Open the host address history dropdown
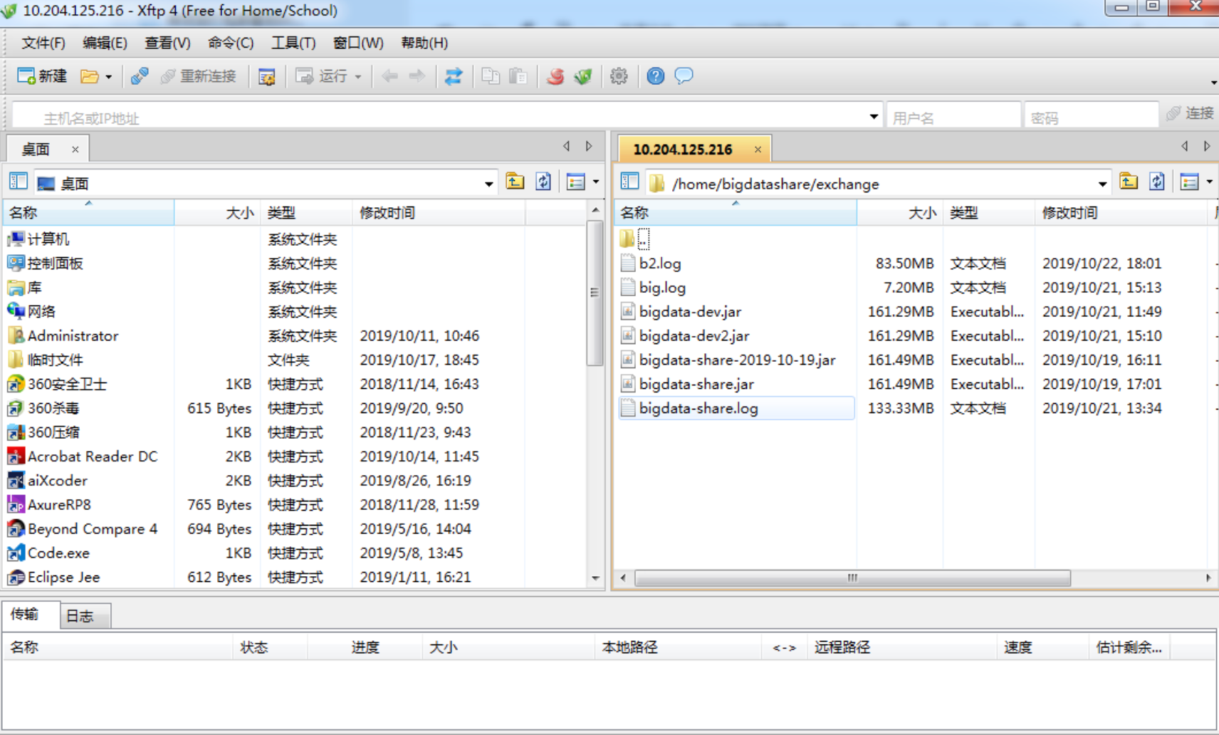This screenshot has width=1219, height=735. coord(874,117)
